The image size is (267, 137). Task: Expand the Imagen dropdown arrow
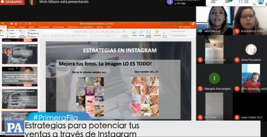(137, 32)
